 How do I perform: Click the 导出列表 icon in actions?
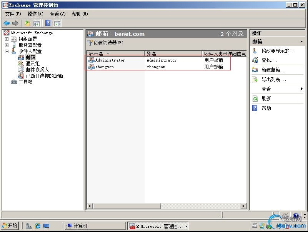[255, 79]
